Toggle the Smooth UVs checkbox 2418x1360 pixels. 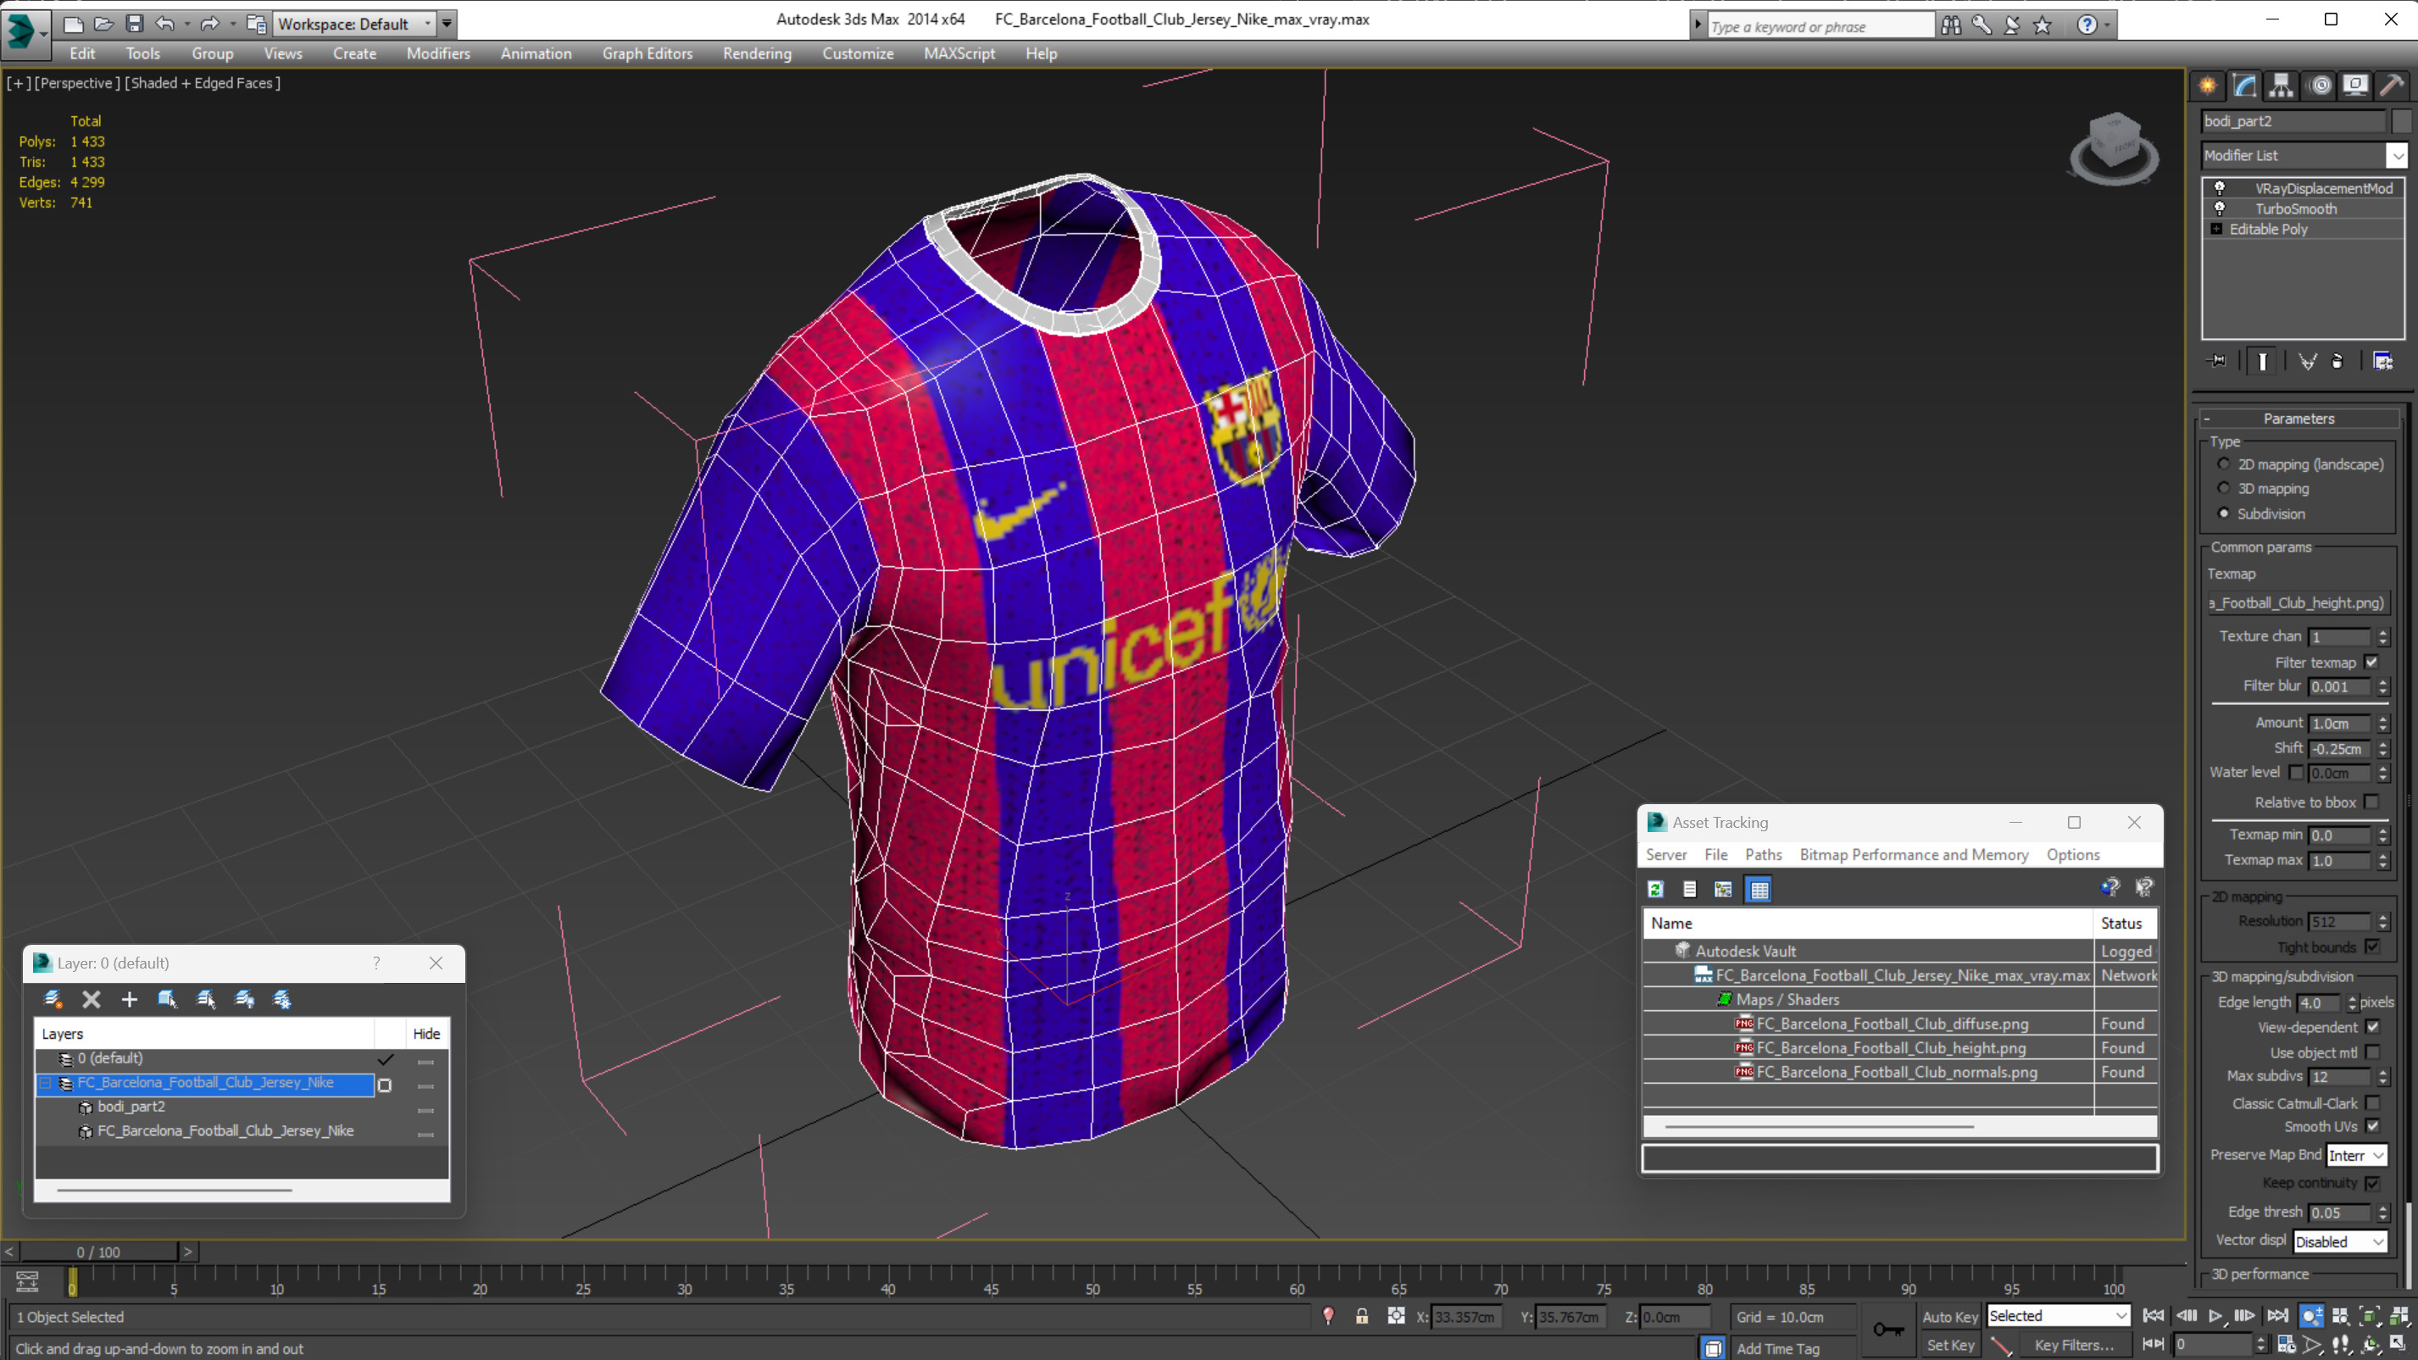tap(2372, 1126)
